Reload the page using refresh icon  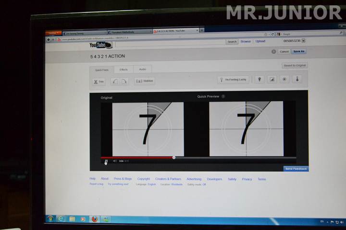273,34
